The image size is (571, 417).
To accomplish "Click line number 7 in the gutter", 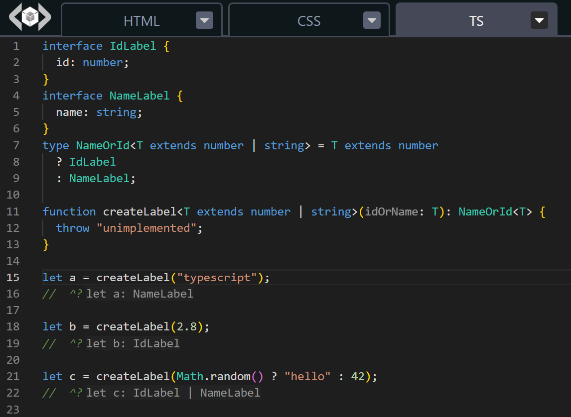I will [16, 145].
